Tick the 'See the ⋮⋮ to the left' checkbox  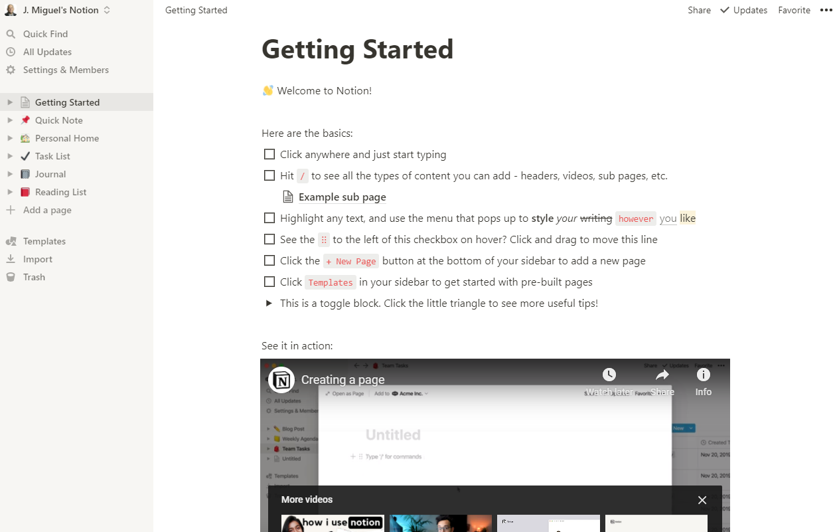(x=269, y=240)
